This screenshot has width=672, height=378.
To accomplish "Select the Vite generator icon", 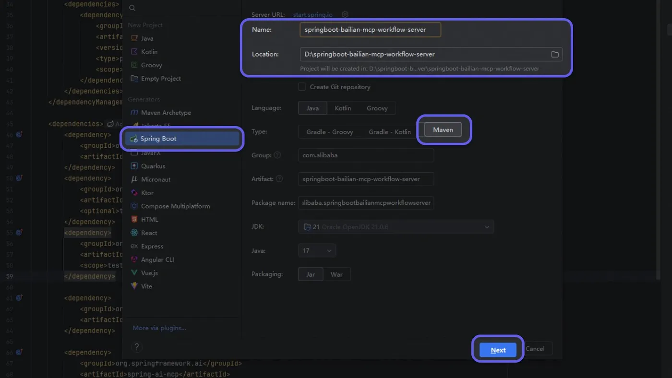I will (134, 286).
